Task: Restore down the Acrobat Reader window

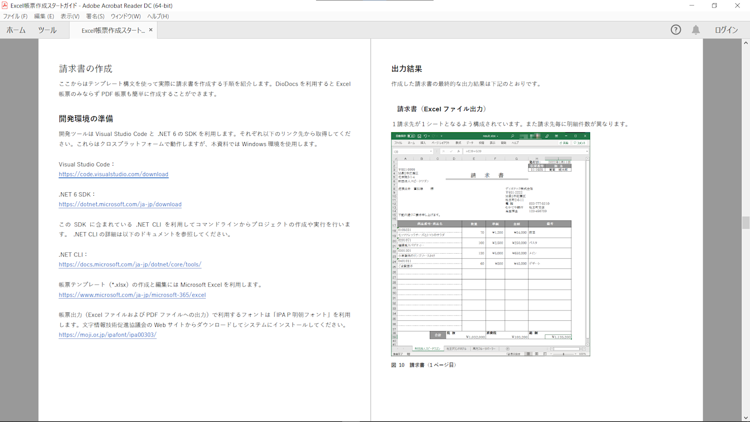Action: click(x=714, y=6)
